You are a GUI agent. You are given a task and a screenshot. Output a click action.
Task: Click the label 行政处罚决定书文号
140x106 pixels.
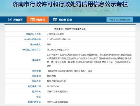(31, 50)
